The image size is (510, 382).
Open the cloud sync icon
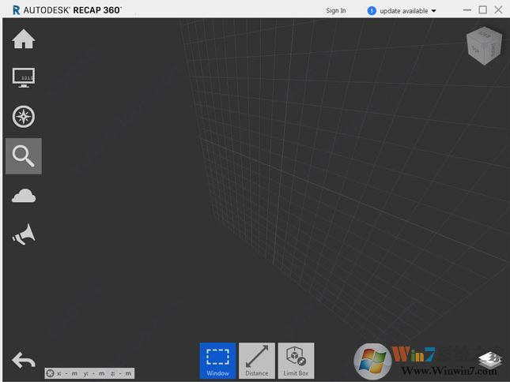pyautogui.click(x=24, y=197)
